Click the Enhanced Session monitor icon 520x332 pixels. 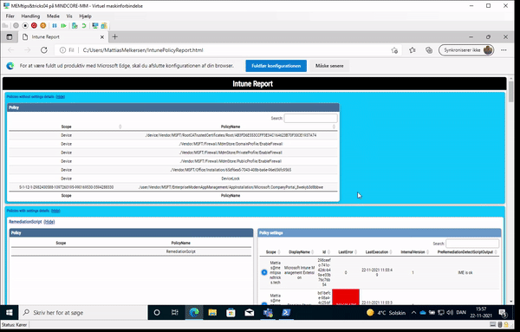95,25
